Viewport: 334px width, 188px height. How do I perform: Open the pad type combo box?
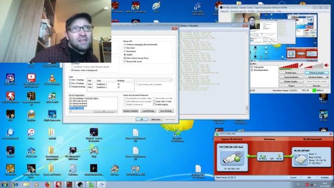154,80
